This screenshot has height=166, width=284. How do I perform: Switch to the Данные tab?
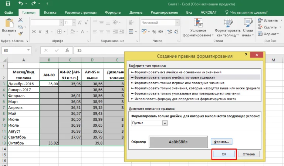point(136,13)
